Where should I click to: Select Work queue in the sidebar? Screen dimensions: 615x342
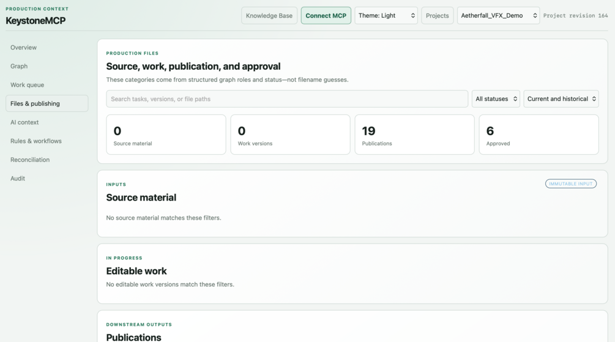[47, 84]
